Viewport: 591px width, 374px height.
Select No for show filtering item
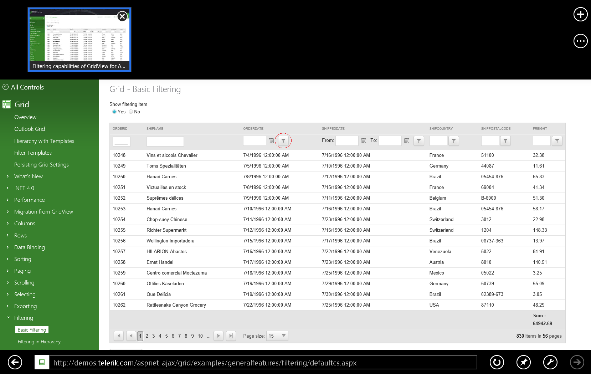click(131, 112)
